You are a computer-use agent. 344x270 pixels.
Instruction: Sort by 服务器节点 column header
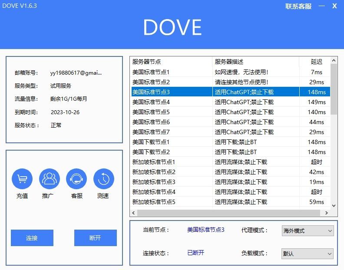171,62
